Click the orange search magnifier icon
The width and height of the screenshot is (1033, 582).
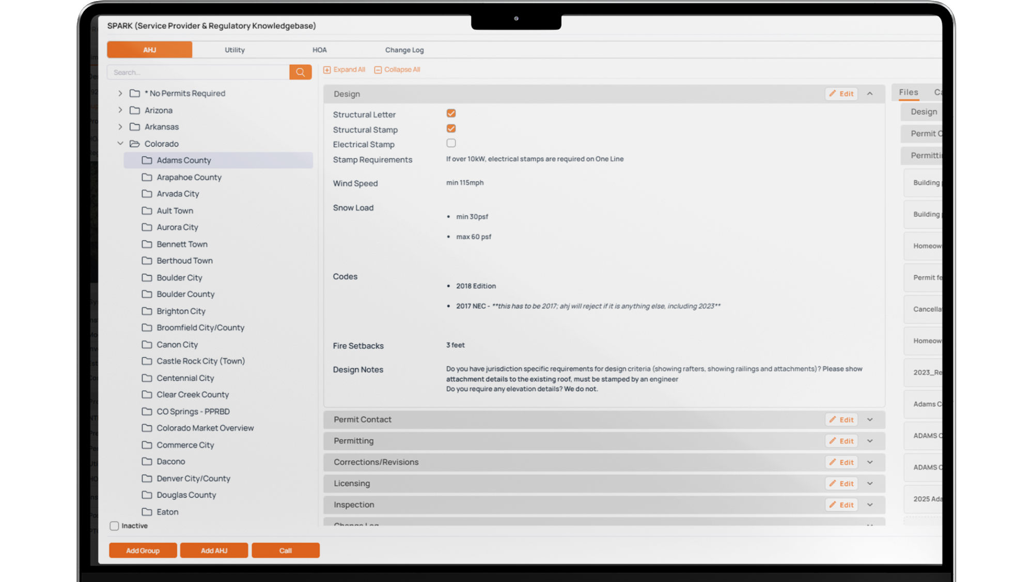click(x=300, y=72)
